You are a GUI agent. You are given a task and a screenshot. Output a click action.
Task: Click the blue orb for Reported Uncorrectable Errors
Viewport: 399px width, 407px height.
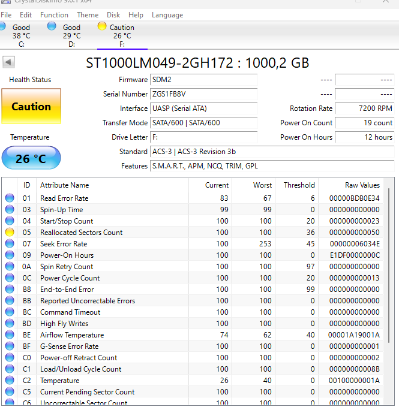[x=10, y=300]
